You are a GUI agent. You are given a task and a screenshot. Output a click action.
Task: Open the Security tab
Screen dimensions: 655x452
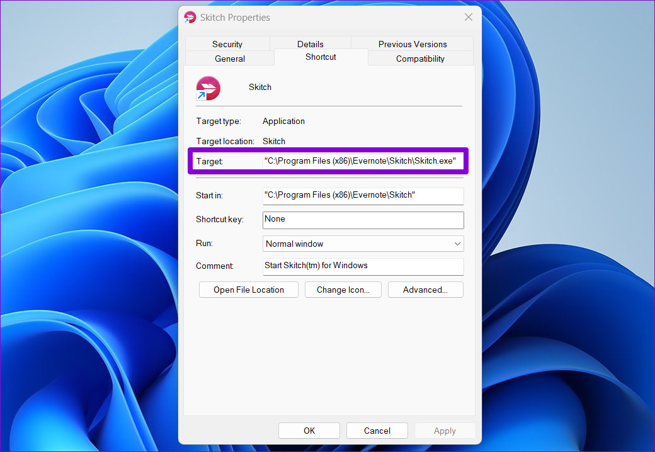227,44
